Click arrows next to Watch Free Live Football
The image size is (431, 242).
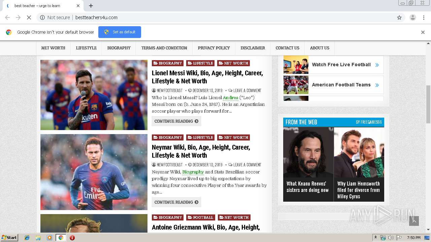377,65
